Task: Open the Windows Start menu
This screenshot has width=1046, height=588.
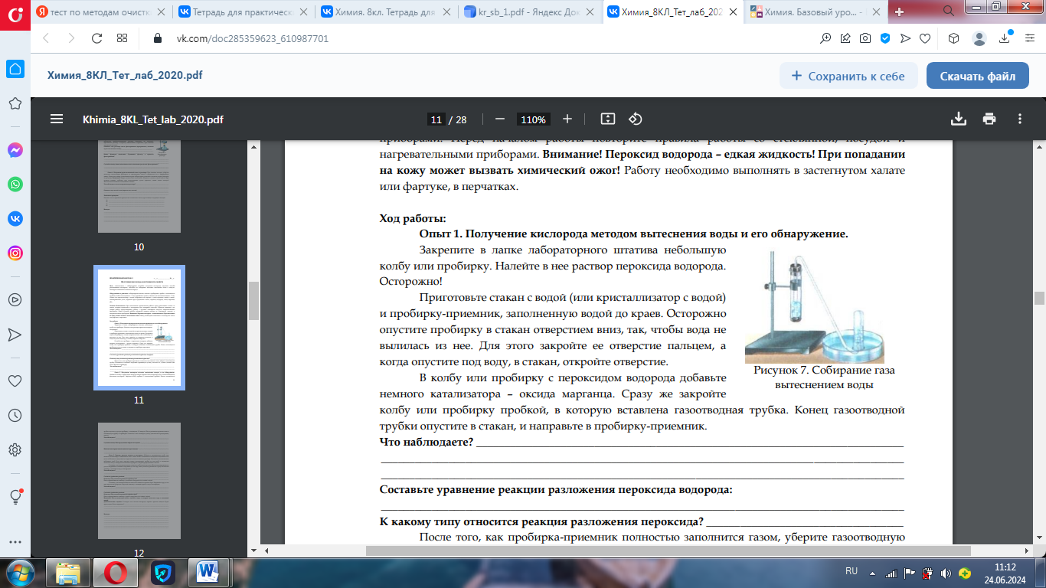Action: [x=21, y=572]
